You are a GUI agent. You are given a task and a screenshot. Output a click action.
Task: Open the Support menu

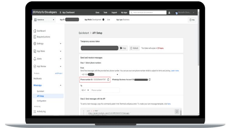pyautogui.click(x=114, y=12)
